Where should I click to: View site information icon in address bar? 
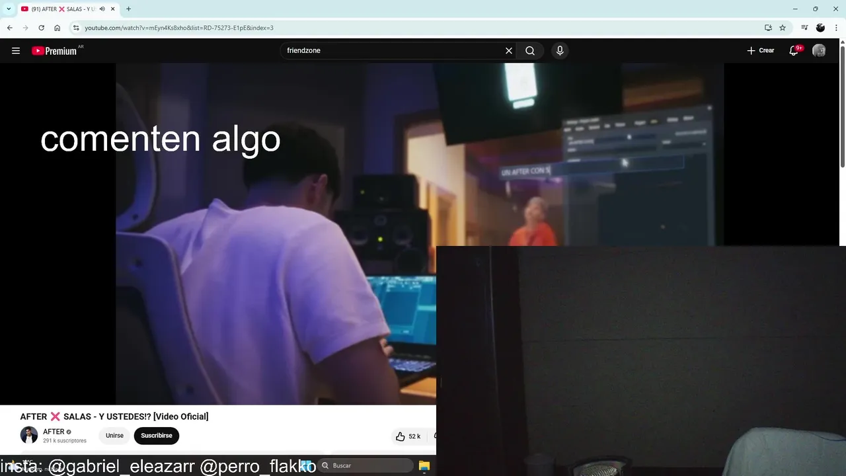(x=76, y=28)
